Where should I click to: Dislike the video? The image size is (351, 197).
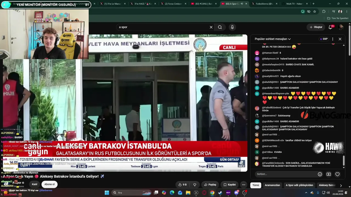(195, 185)
